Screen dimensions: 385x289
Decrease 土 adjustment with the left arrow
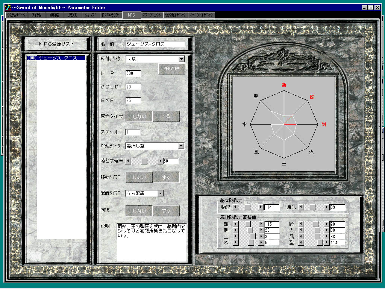235,236
